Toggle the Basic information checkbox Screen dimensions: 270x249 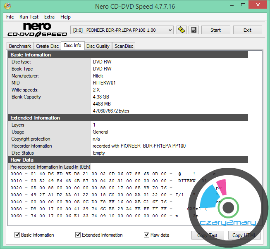pyautogui.click(x=17, y=235)
